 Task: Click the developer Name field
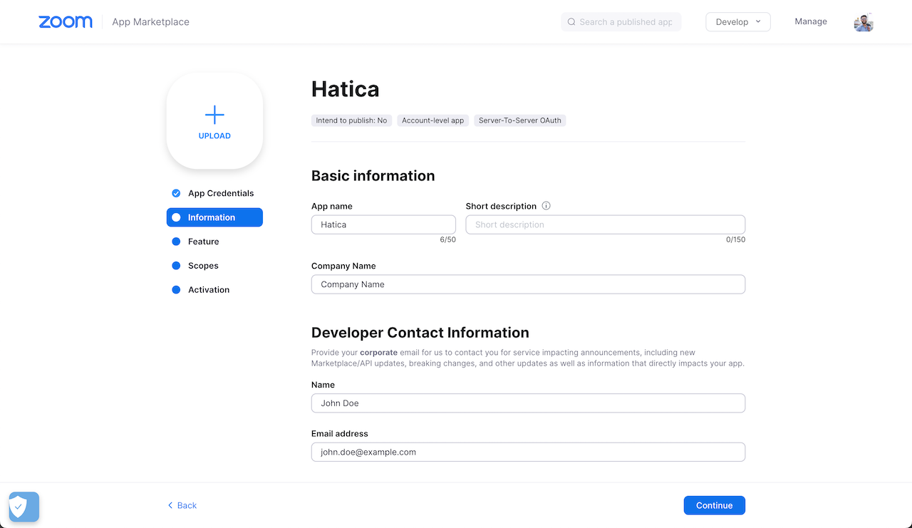coord(528,403)
